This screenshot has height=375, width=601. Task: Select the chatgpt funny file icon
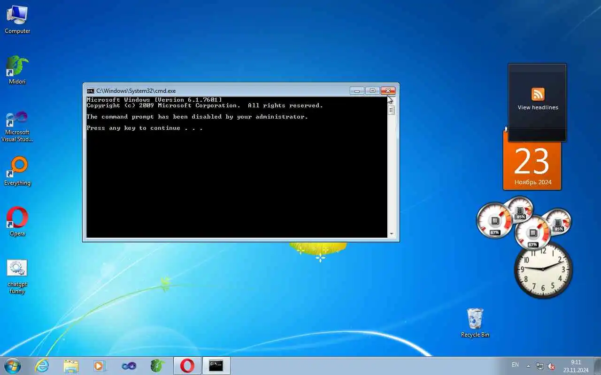(17, 277)
